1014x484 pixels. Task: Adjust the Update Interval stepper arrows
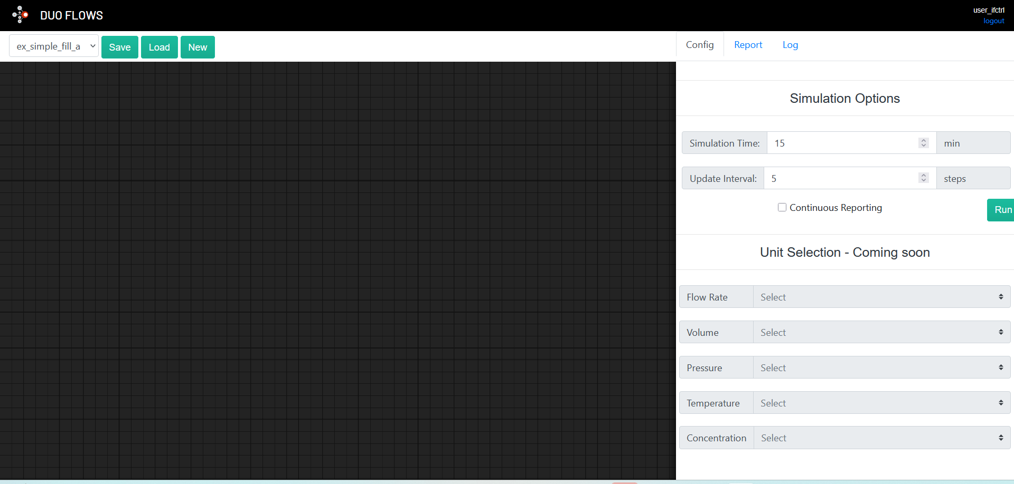point(923,178)
